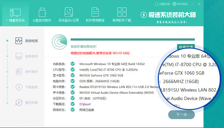This screenshot has width=224, height=128.
Task: Click the check mark beside CPU型号
Action: 73,69
